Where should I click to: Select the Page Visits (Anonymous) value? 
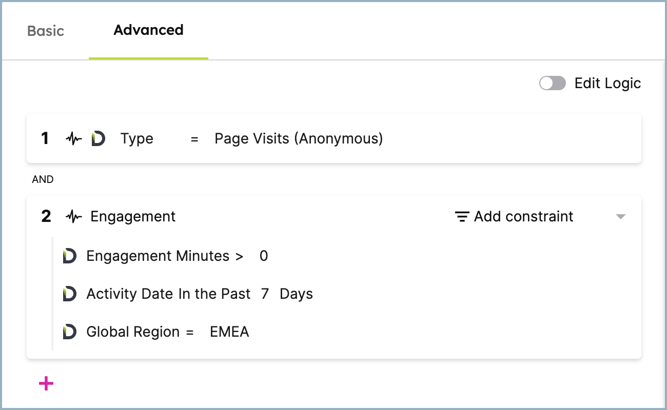click(x=299, y=138)
